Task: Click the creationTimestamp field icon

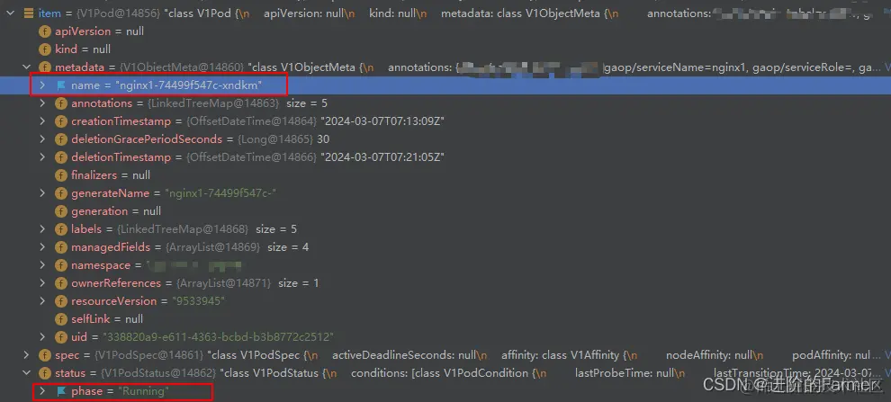Action: pos(61,121)
